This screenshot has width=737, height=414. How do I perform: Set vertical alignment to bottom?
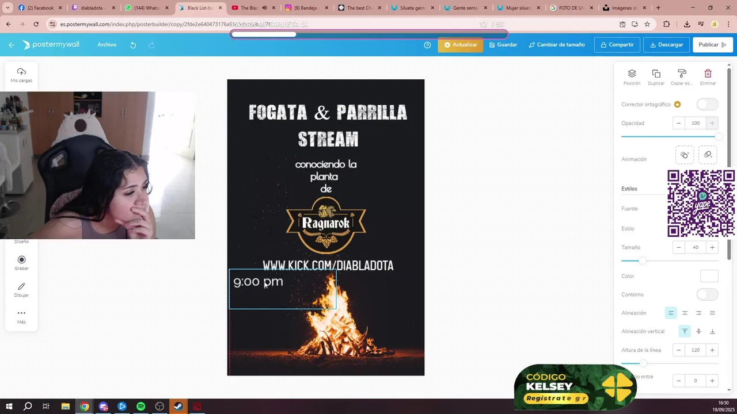(x=712, y=331)
